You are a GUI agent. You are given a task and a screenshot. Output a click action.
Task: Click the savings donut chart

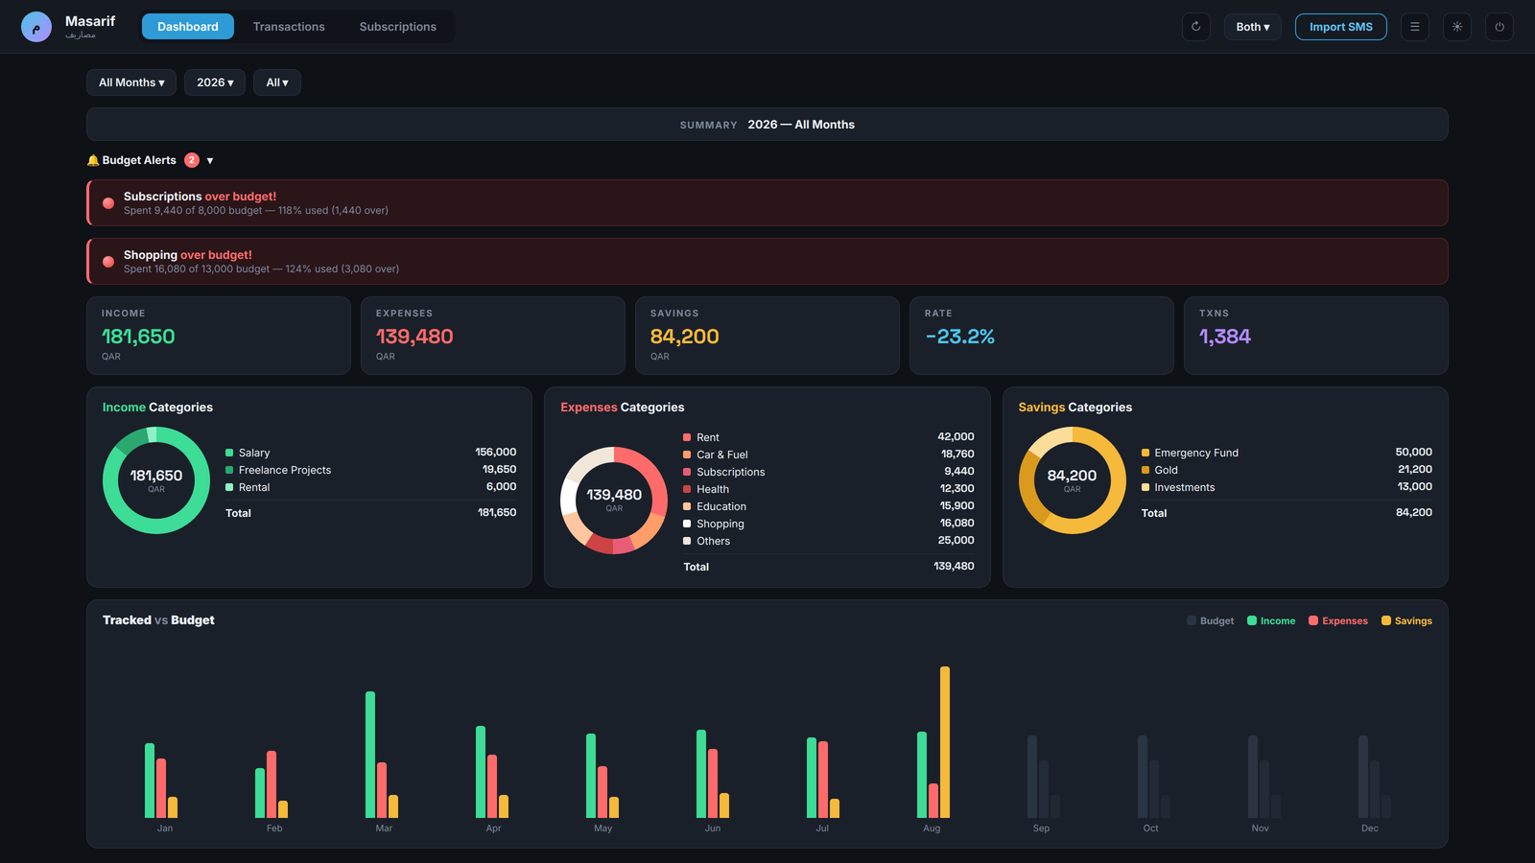[1072, 480]
